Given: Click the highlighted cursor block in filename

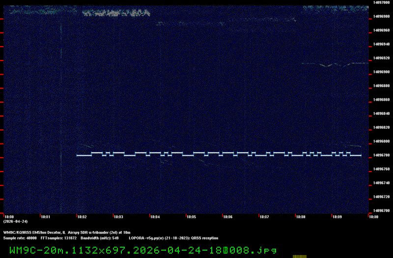Looking at the screenshot, I should point(225,250).
